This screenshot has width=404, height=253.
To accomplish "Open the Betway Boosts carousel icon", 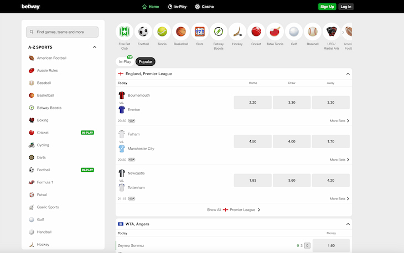I will point(219,31).
